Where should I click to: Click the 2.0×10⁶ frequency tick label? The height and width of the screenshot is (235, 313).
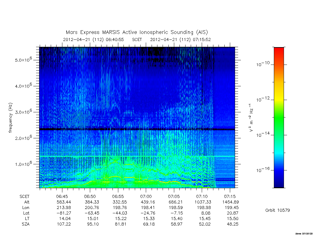click(x=23, y=138)
